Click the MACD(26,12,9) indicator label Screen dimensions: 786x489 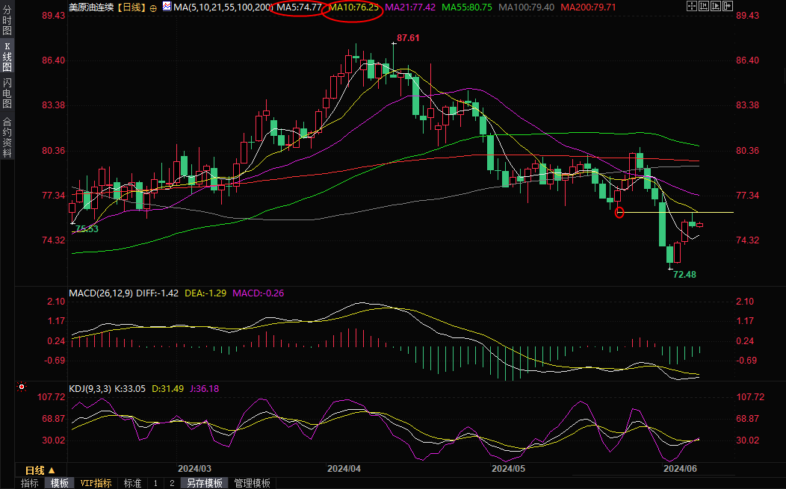[x=100, y=293]
